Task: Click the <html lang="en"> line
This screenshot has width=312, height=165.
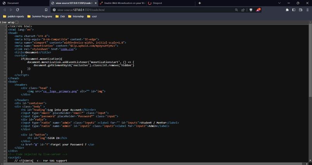Action: pyautogui.click(x=21, y=30)
